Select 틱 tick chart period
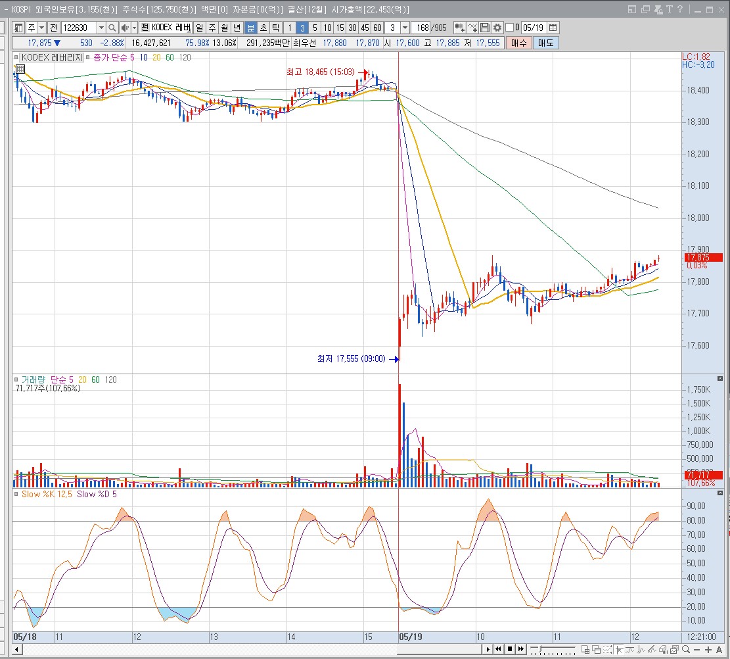This screenshot has width=730, height=659. (275, 28)
